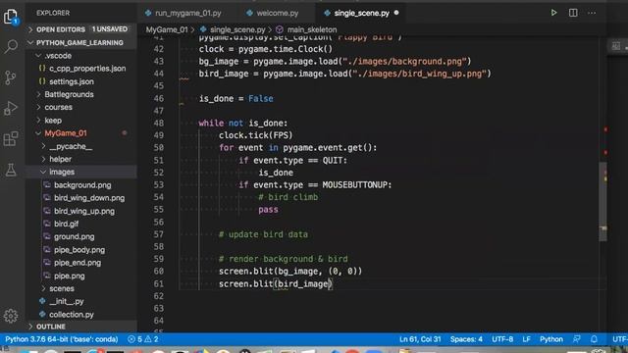
Task: Click MyGame_01 in the breadcrumb
Action: point(167,29)
